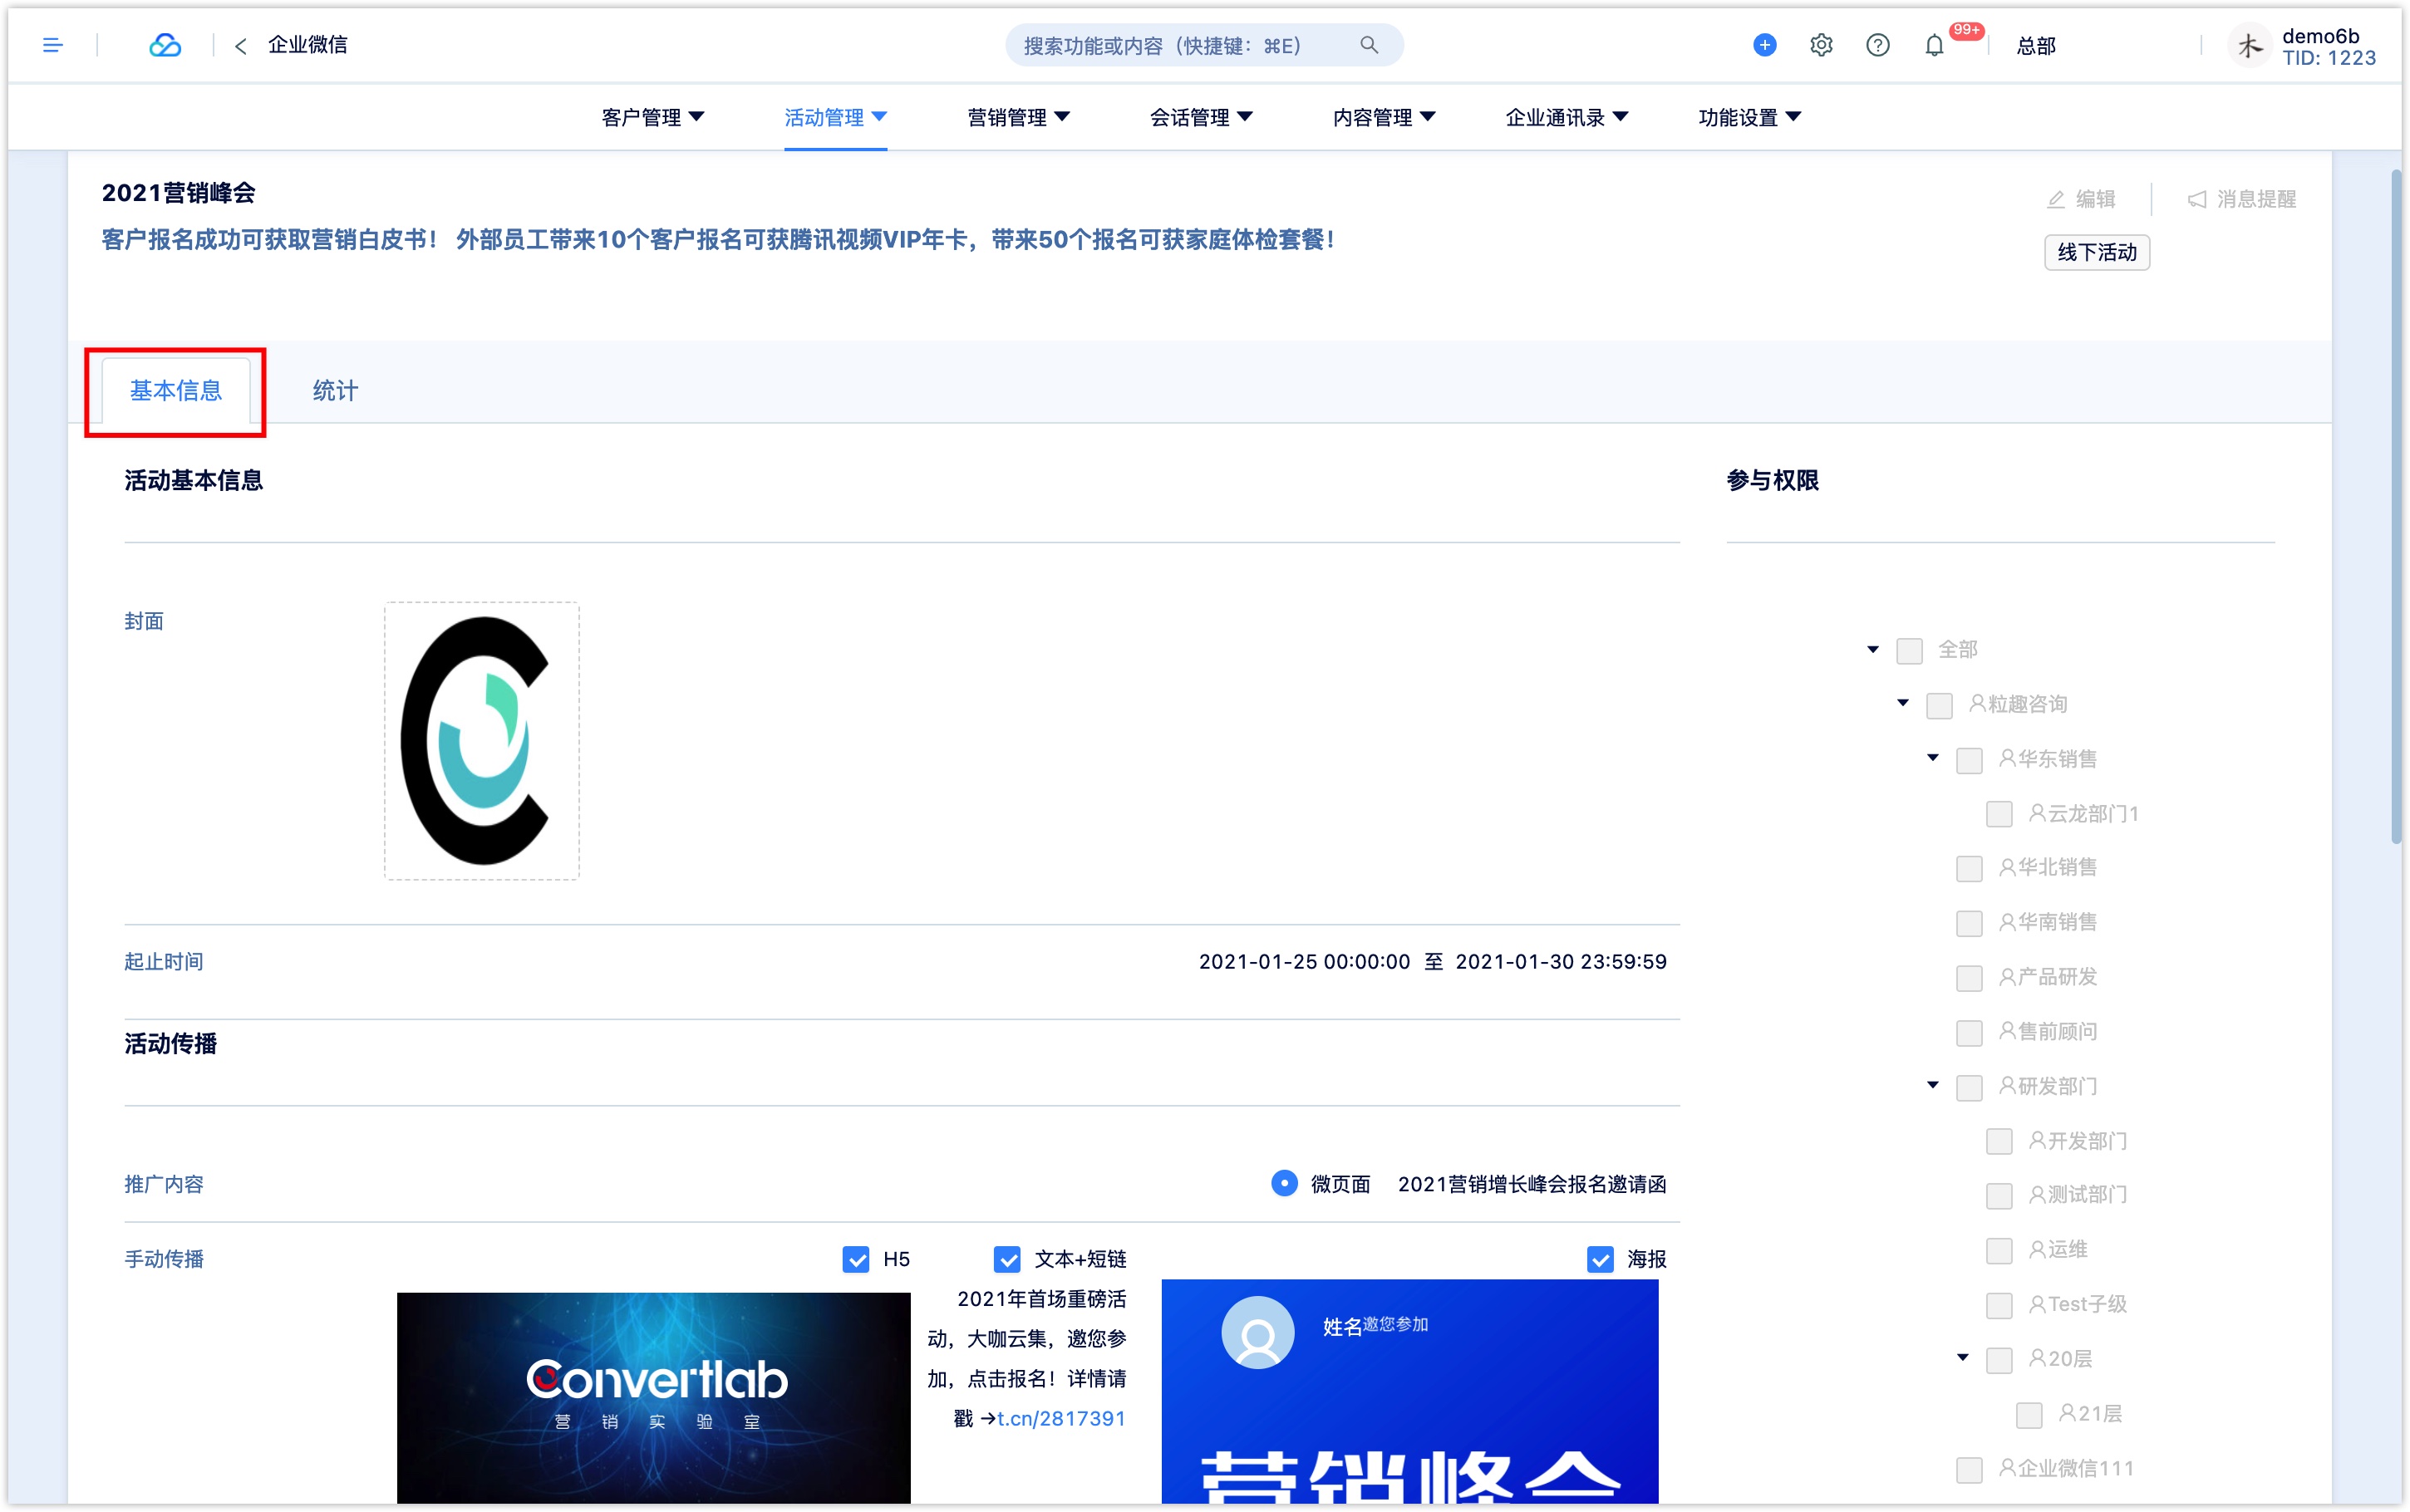
Task: Open the 客户管理 menu
Action: tap(652, 117)
